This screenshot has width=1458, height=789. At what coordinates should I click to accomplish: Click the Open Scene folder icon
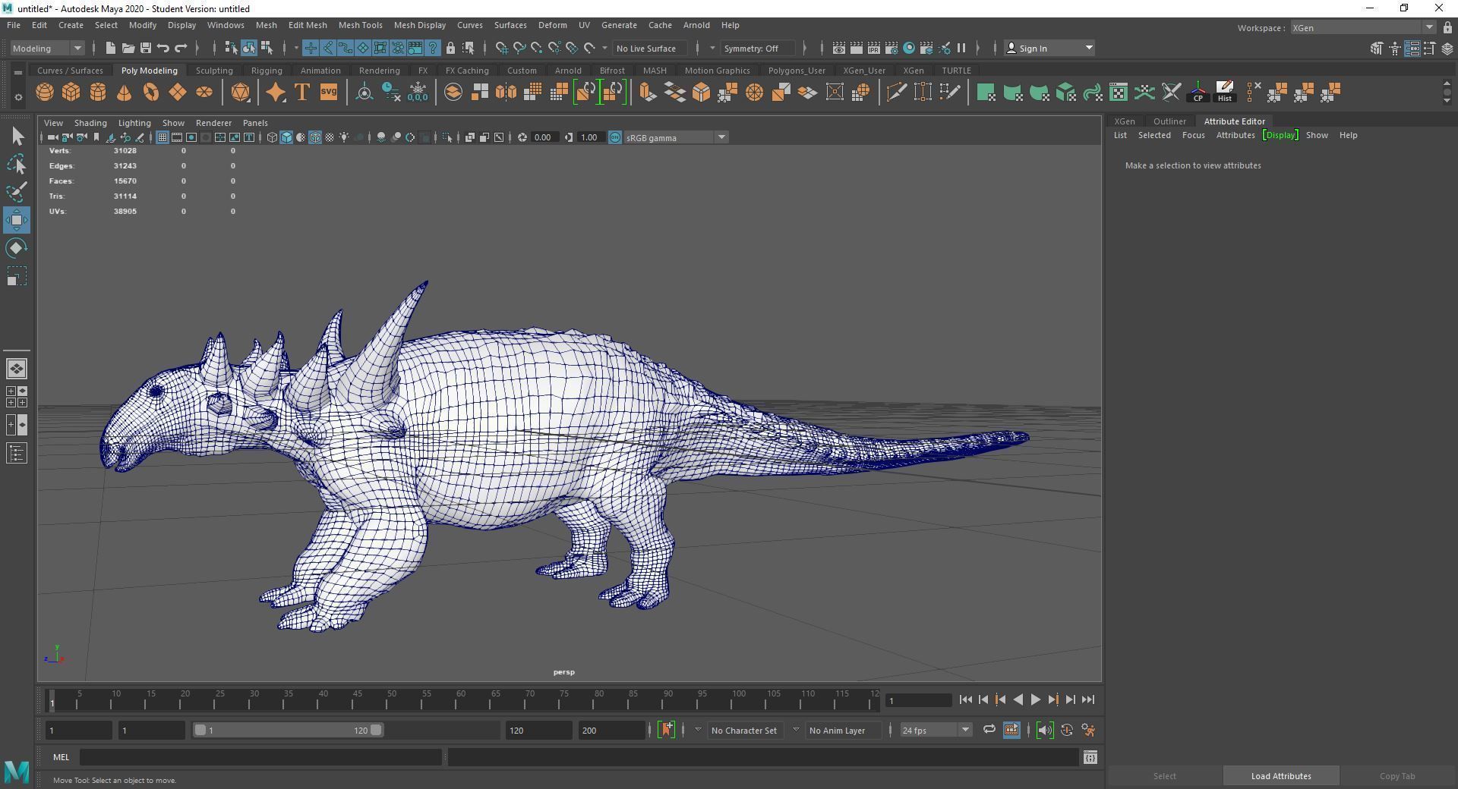128,48
